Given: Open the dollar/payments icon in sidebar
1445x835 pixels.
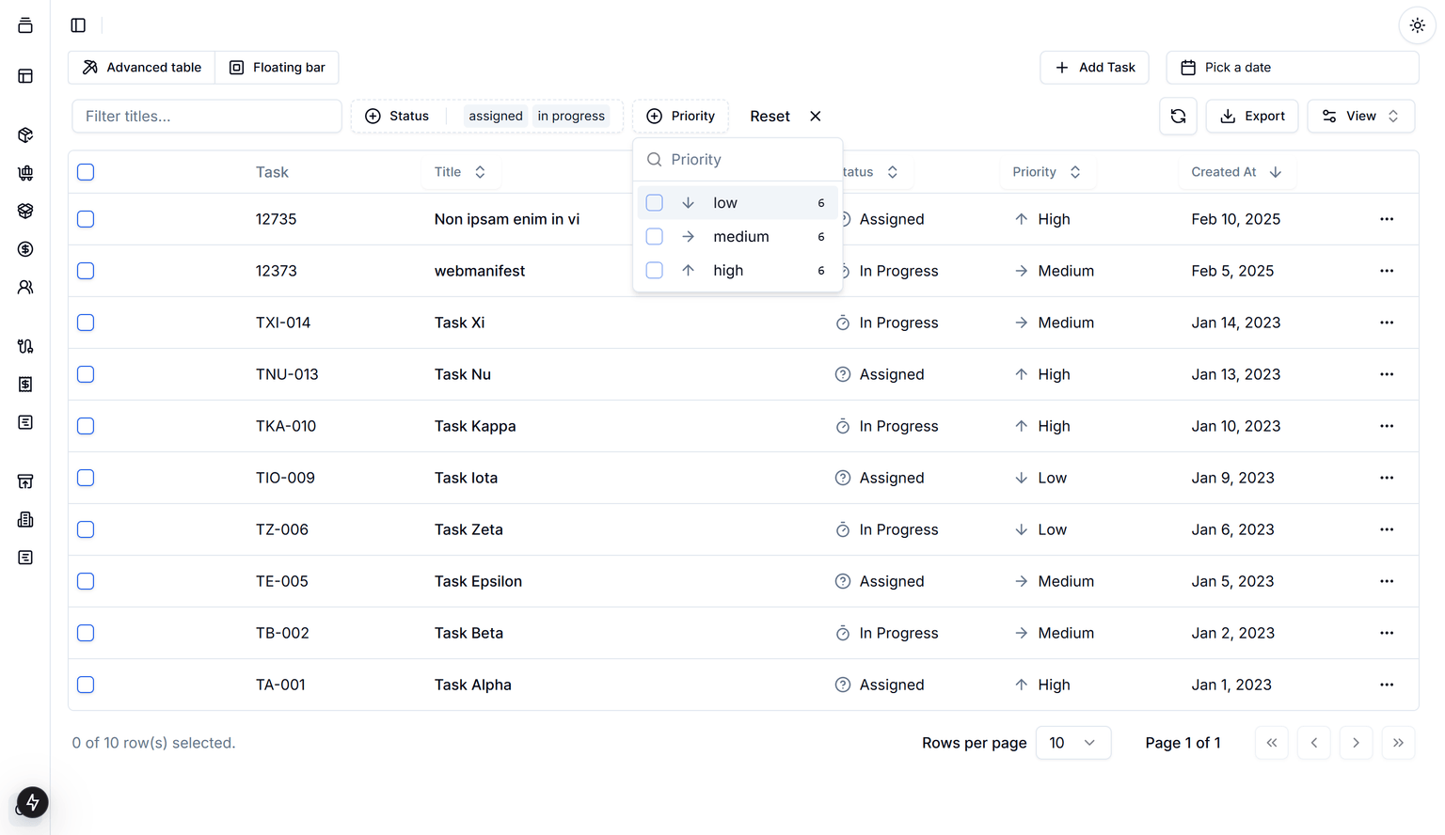Looking at the screenshot, I should [x=25, y=249].
